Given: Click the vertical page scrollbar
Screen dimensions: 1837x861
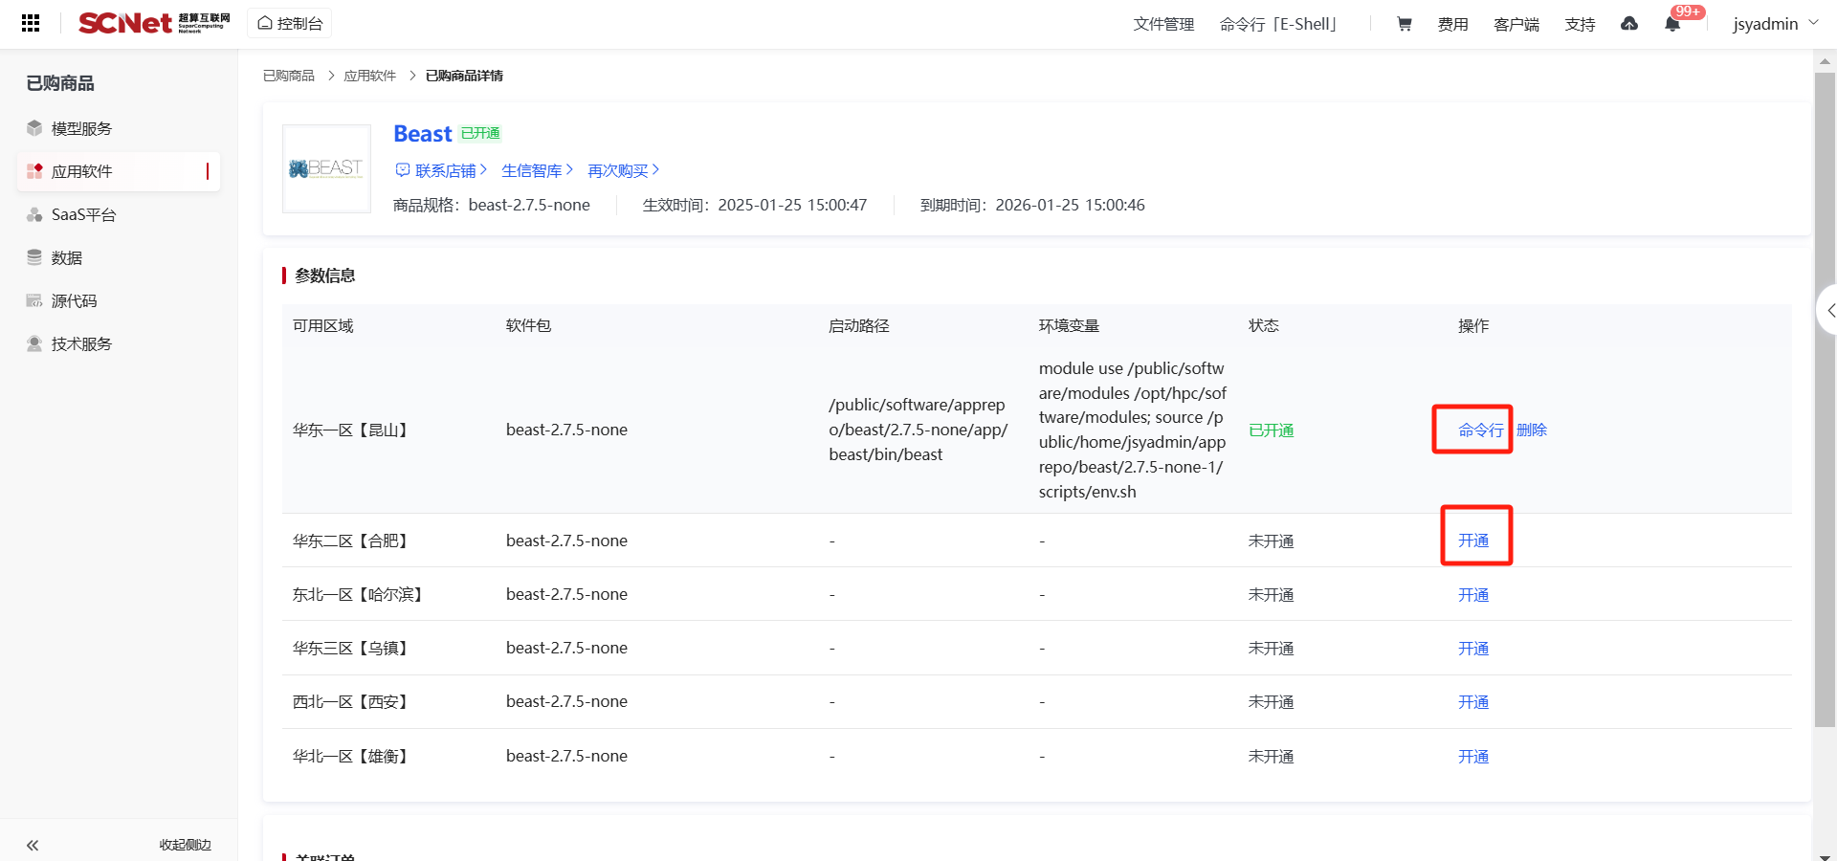Looking at the screenshot, I should click(1825, 402).
